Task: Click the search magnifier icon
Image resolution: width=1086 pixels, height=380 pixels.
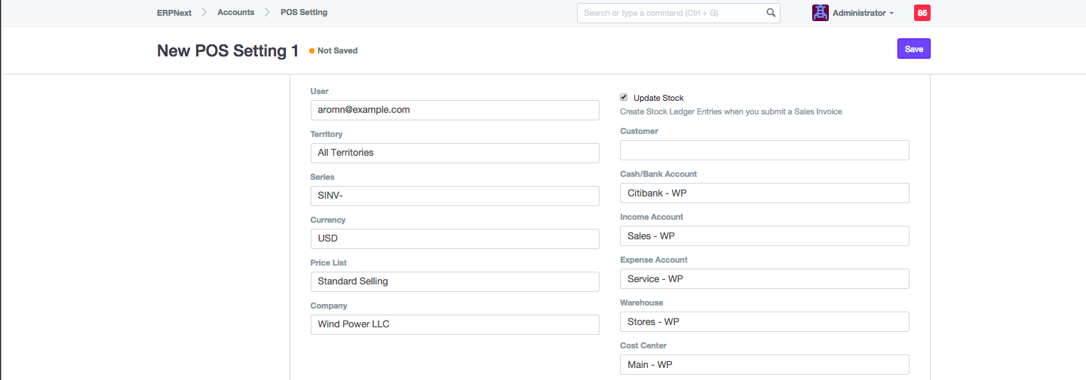Action: [x=771, y=13]
